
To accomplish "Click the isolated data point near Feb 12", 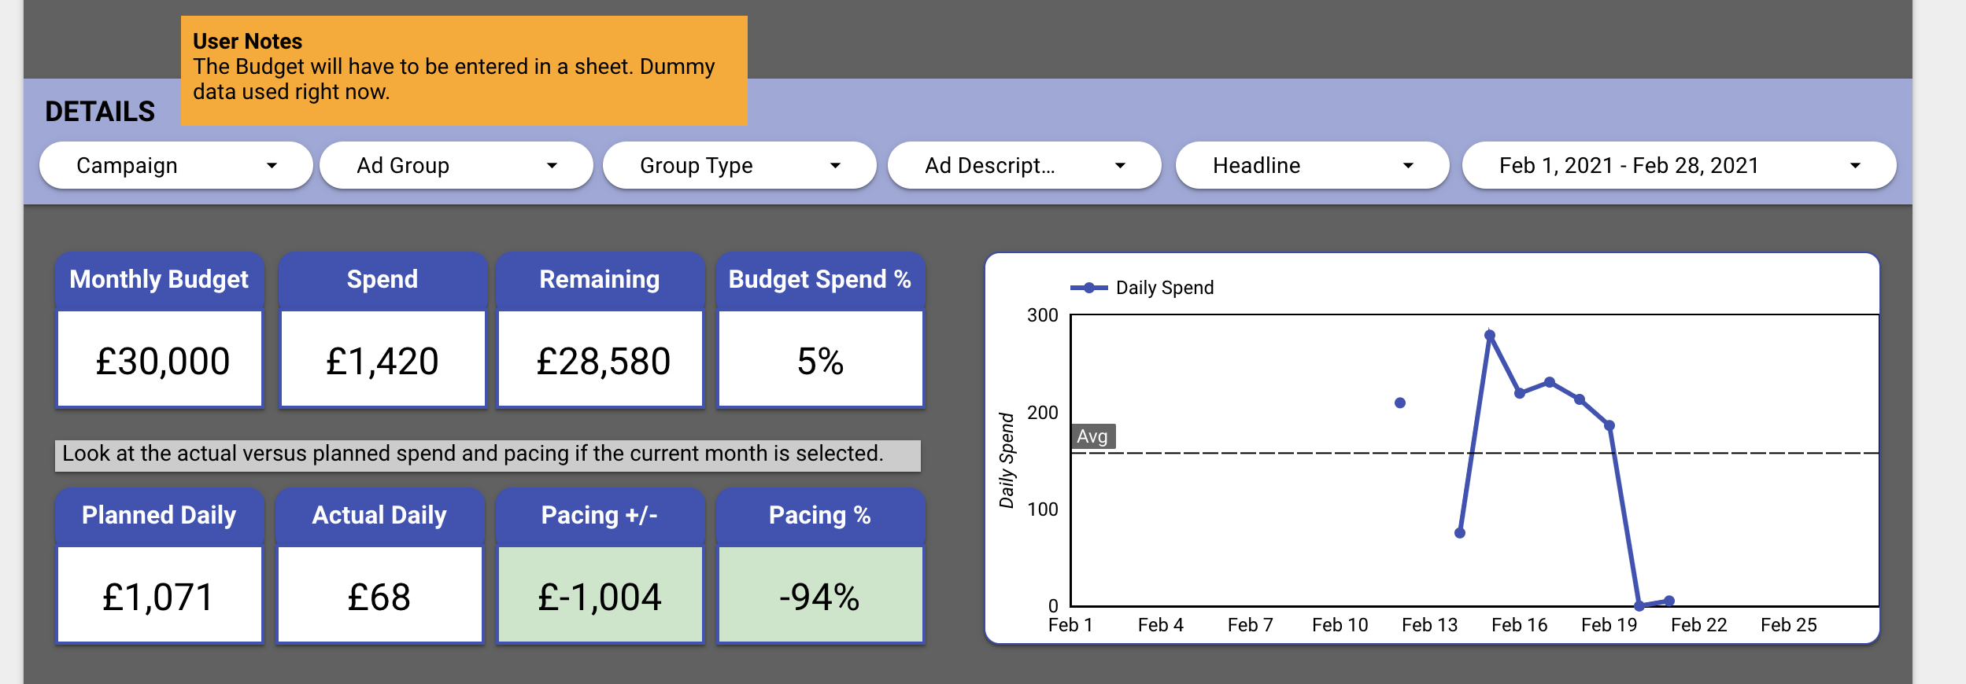I will point(1400,403).
